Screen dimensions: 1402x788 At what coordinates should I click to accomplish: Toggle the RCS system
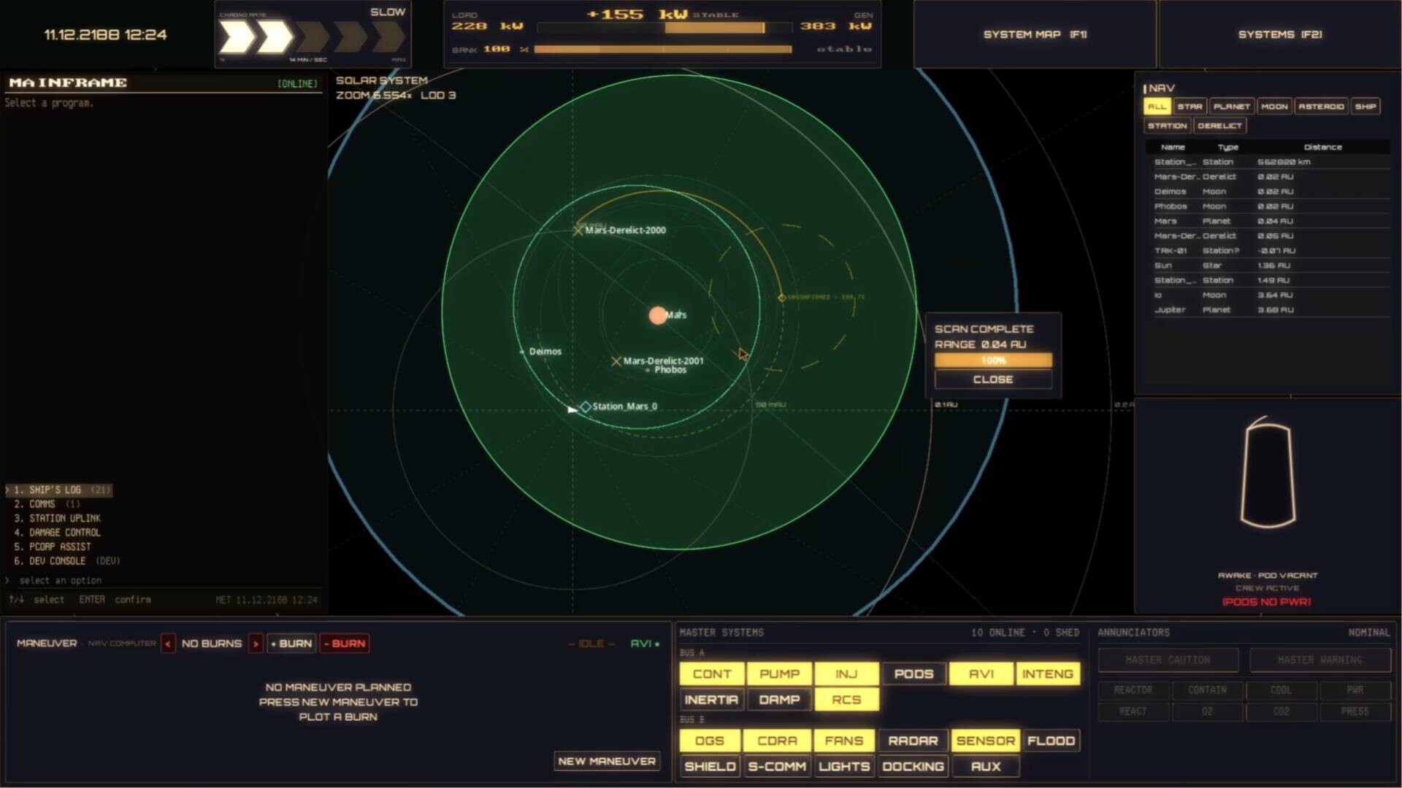click(846, 700)
